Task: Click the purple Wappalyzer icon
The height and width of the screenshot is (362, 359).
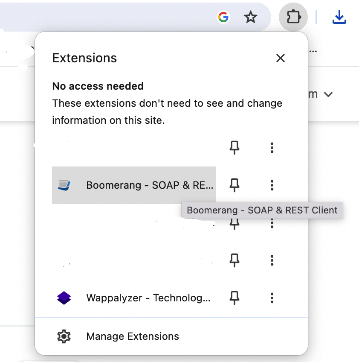Action: click(x=64, y=298)
